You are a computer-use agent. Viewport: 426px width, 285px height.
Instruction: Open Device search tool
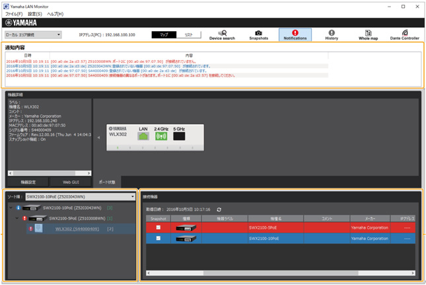222,35
